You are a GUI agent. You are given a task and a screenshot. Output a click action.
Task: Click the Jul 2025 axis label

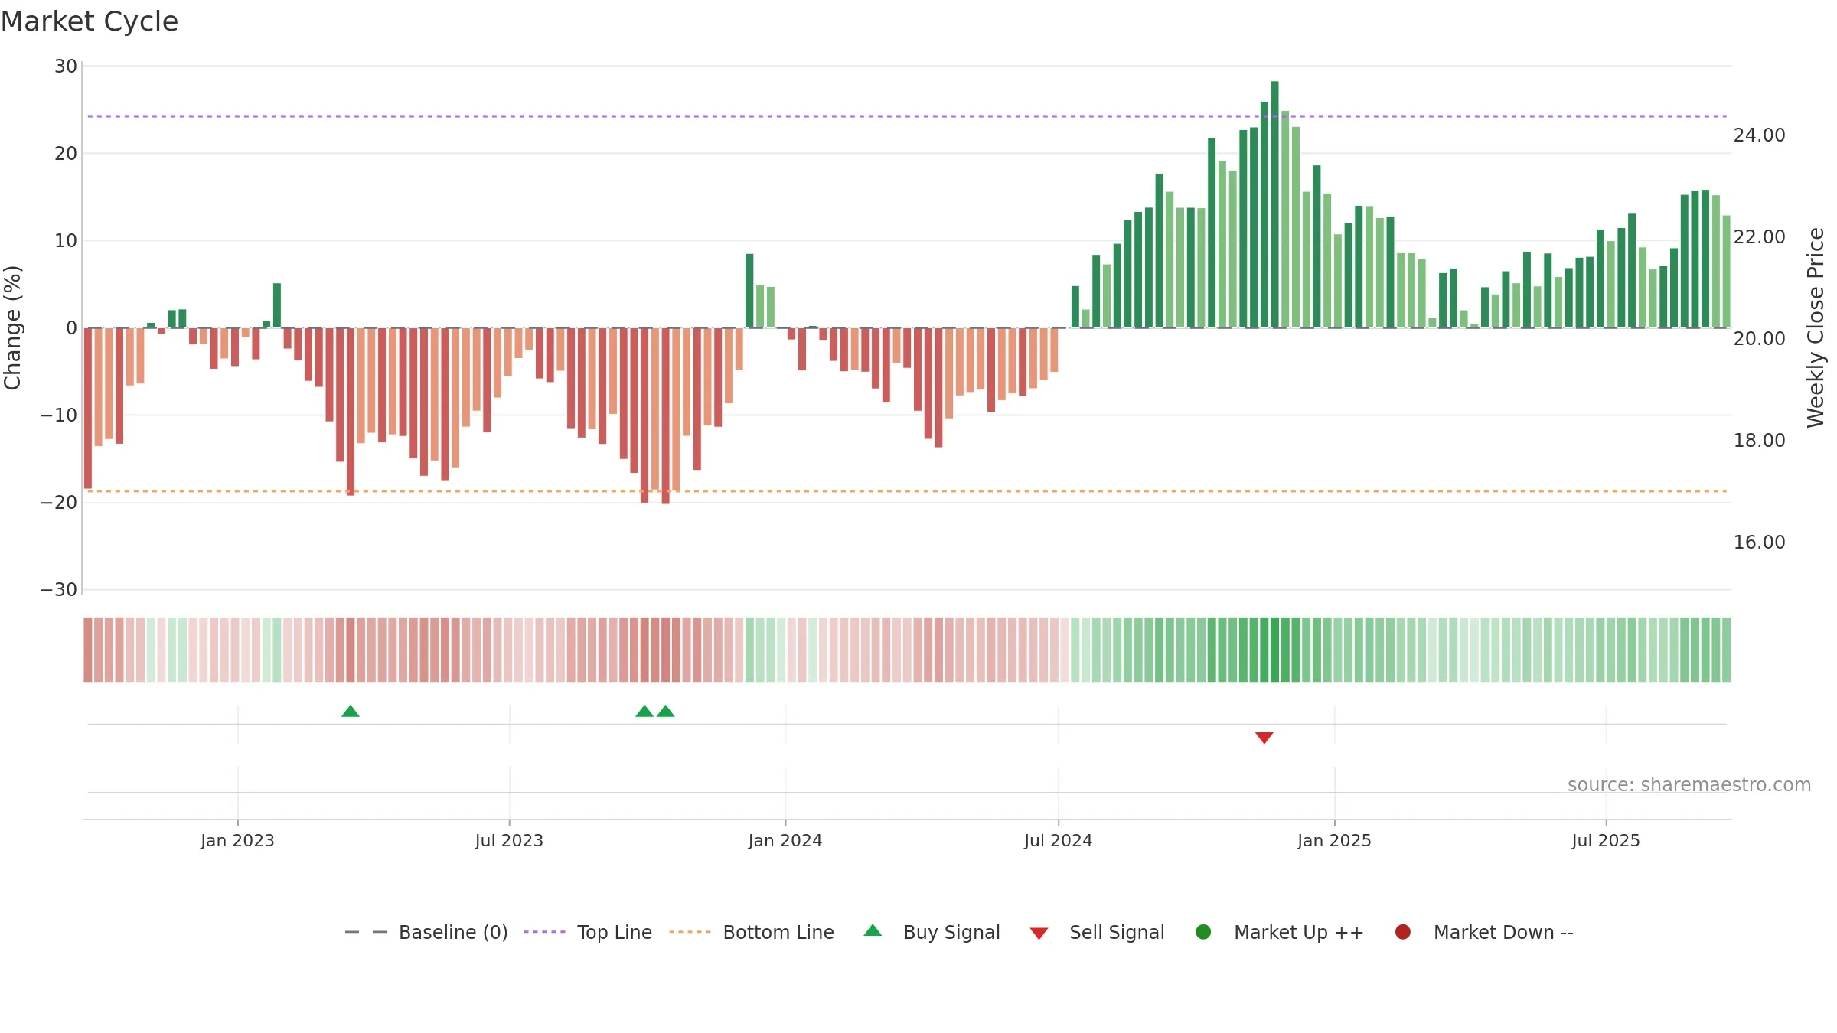[x=1606, y=841]
